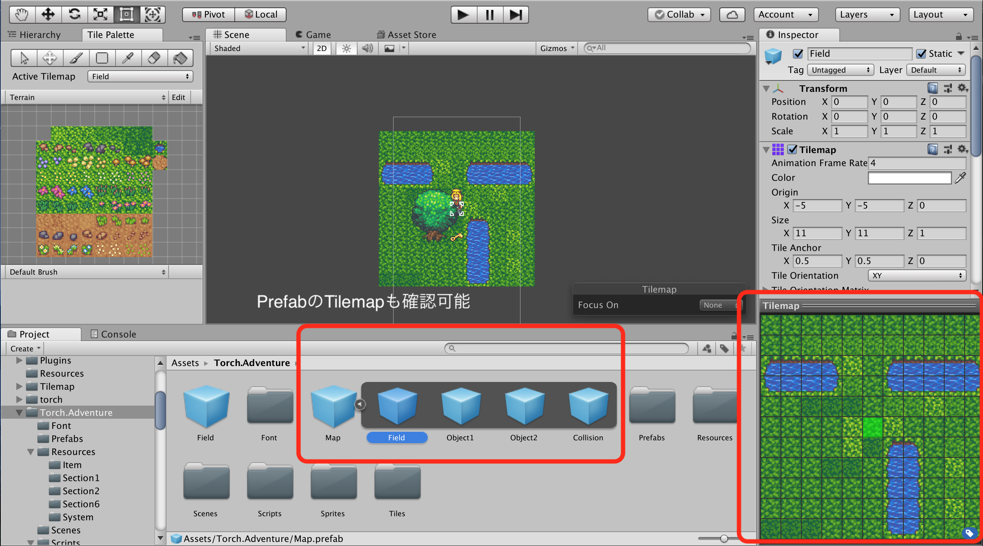The image size is (983, 546).
Task: Switch to the Hierarchy tab
Action: (x=35, y=35)
